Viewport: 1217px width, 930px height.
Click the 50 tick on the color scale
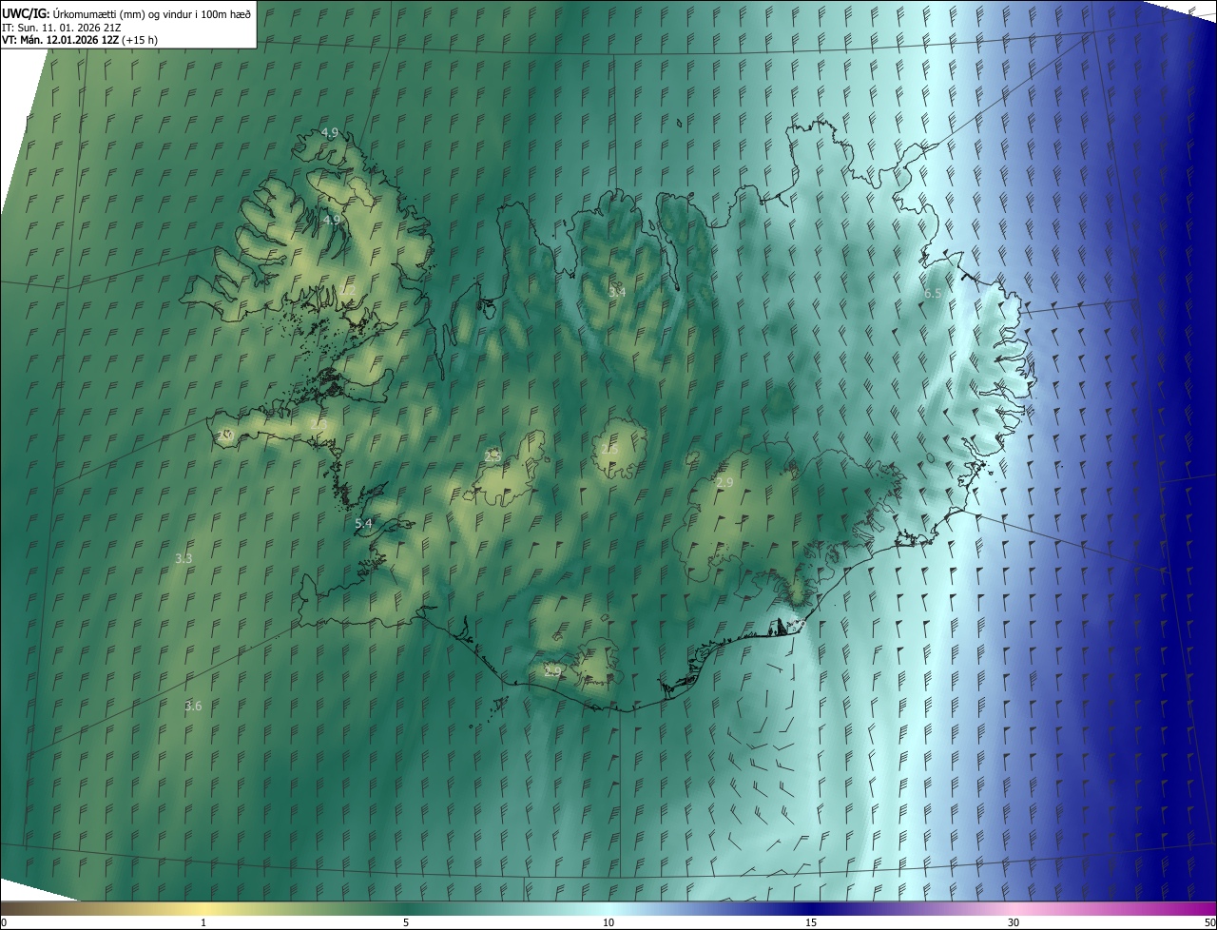coord(1209,923)
